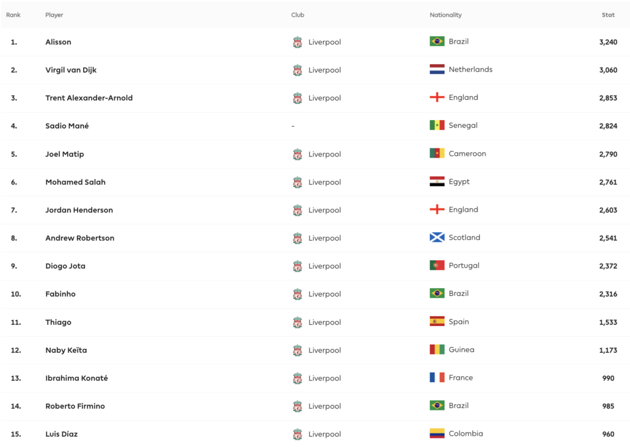Click the Senegal flag in Sadio Mané's row
This screenshot has height=448, width=630.
[437, 126]
